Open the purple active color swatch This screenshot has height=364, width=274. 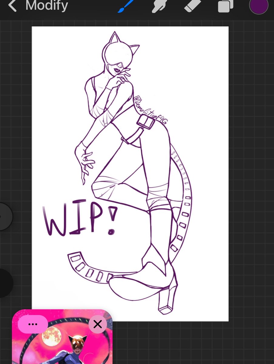259,5
